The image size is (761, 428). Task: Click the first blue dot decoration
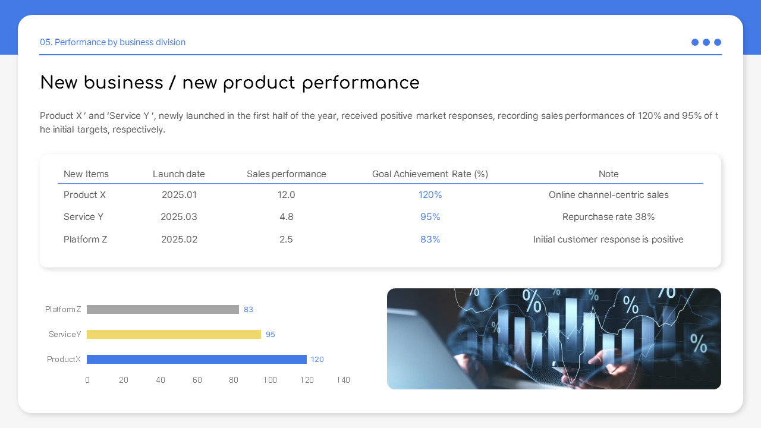coord(694,42)
